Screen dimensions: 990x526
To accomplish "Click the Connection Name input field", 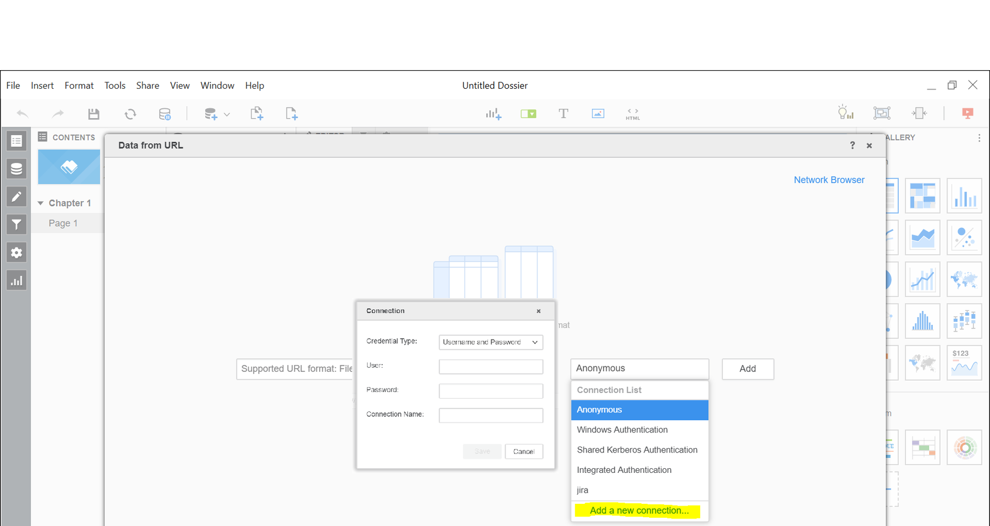I will [x=491, y=416].
